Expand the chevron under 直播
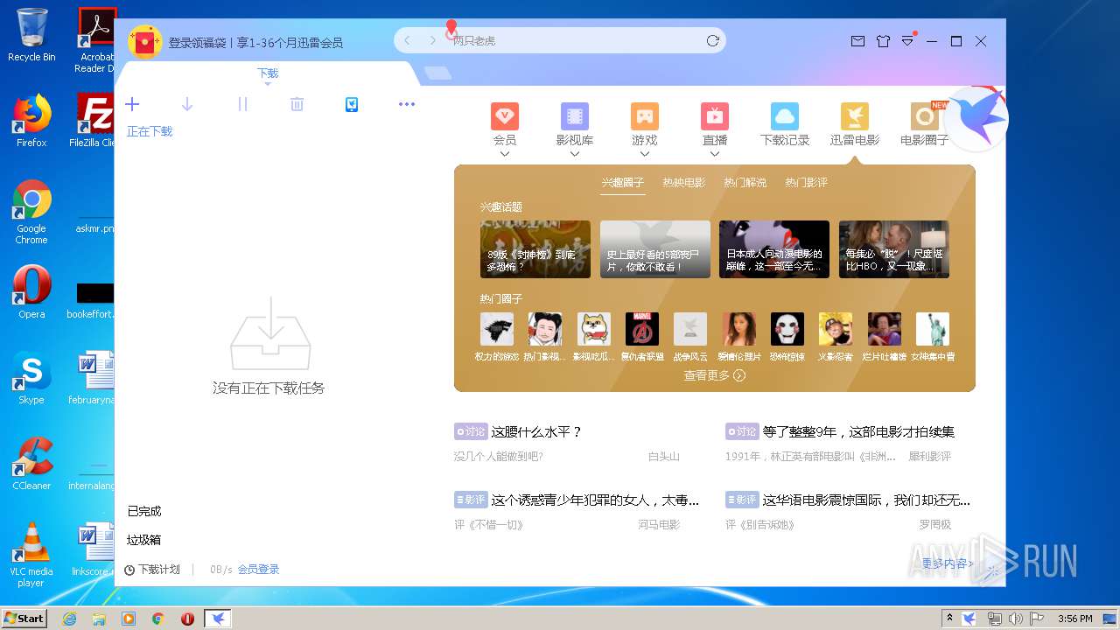 (x=715, y=154)
